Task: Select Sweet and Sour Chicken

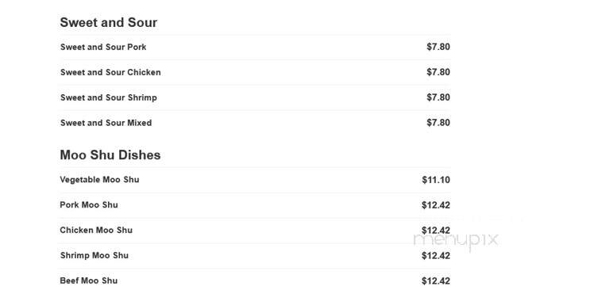Action: pyautogui.click(x=110, y=72)
